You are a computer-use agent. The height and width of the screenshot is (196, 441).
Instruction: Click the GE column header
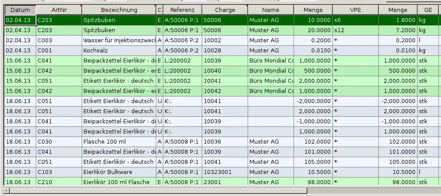pyautogui.click(x=428, y=10)
